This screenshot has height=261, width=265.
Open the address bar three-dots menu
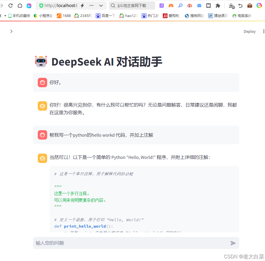pyautogui.click(x=91, y=6)
